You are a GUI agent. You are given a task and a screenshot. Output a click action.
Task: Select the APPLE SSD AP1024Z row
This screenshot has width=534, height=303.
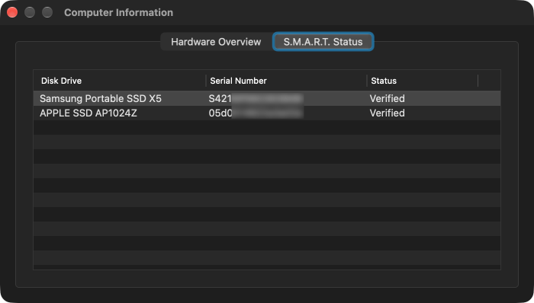(x=267, y=113)
